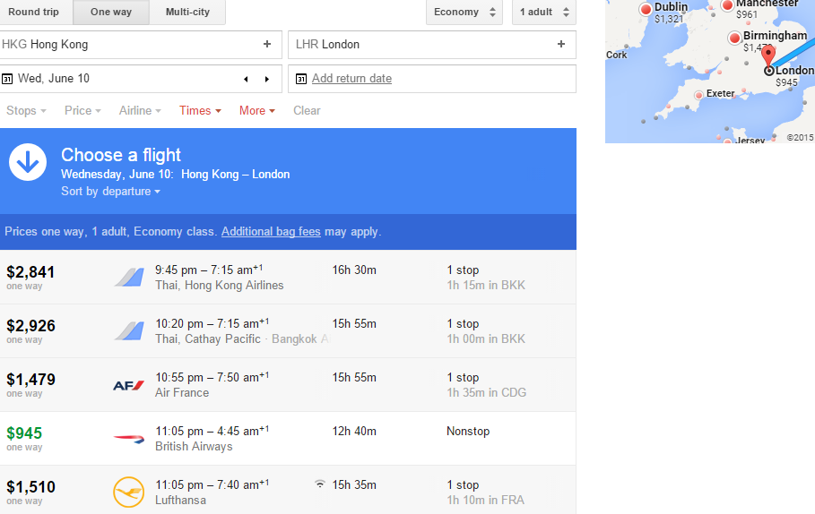The image size is (815, 514).
Task: Click the calendar icon next to Wed, June 10
Action: (x=7, y=79)
